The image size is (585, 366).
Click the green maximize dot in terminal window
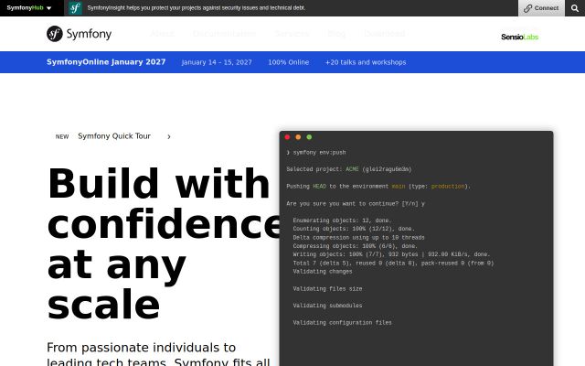click(309, 137)
